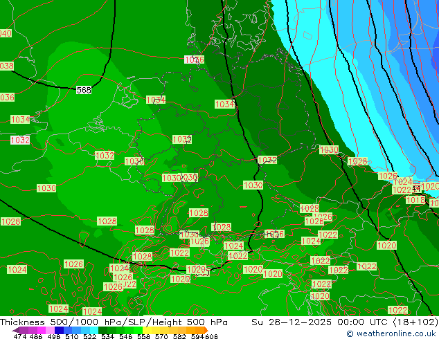Click the white-boxed 1032 isobar label
439x339 pixels.
pos(20,140)
